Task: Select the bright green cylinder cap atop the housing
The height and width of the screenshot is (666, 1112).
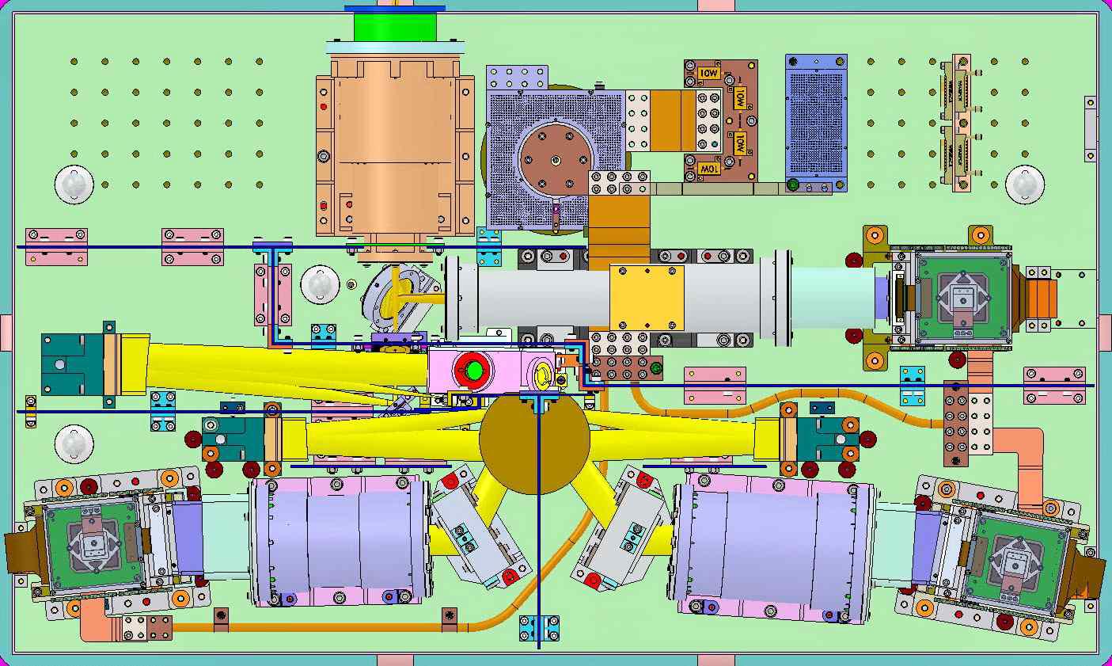Action: (395, 26)
